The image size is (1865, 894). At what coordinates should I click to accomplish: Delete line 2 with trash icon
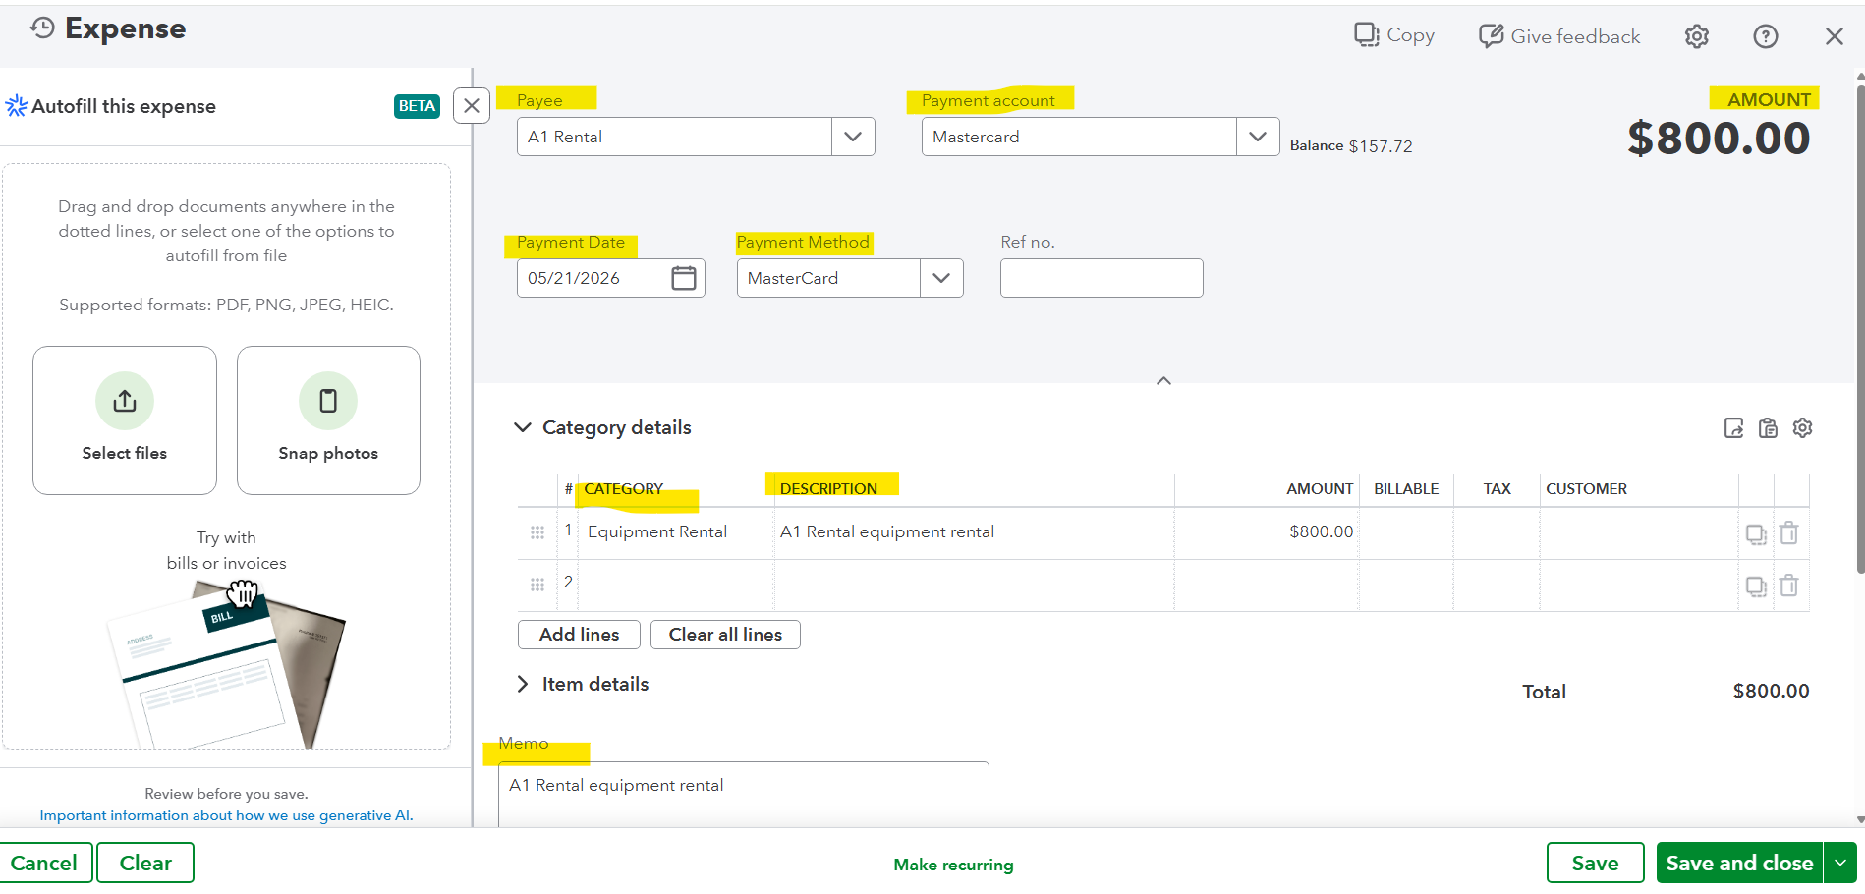(1789, 586)
